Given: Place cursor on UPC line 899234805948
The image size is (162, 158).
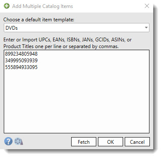Looking at the screenshot, I should (x=21, y=54).
